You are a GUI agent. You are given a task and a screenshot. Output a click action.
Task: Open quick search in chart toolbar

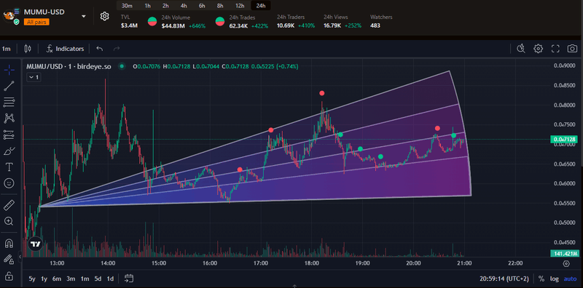click(521, 49)
